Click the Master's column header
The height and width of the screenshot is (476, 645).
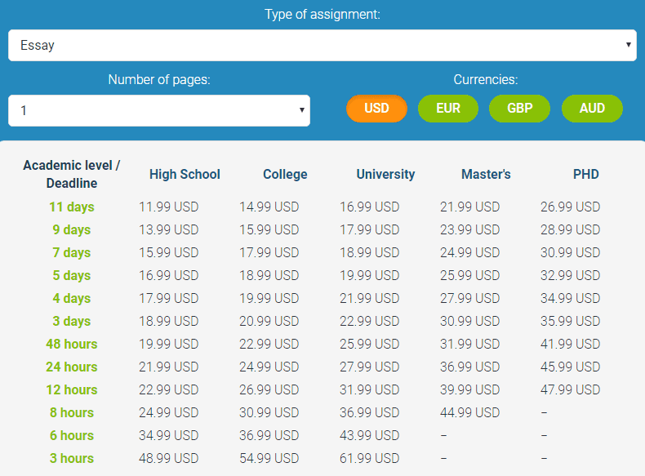tap(486, 175)
